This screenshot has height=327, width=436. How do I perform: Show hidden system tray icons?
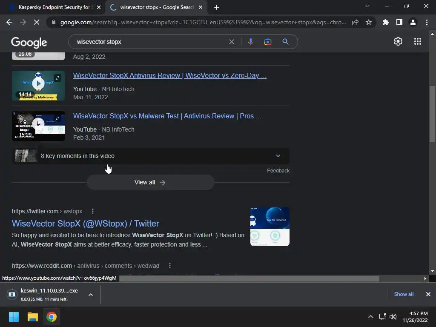[371, 317]
